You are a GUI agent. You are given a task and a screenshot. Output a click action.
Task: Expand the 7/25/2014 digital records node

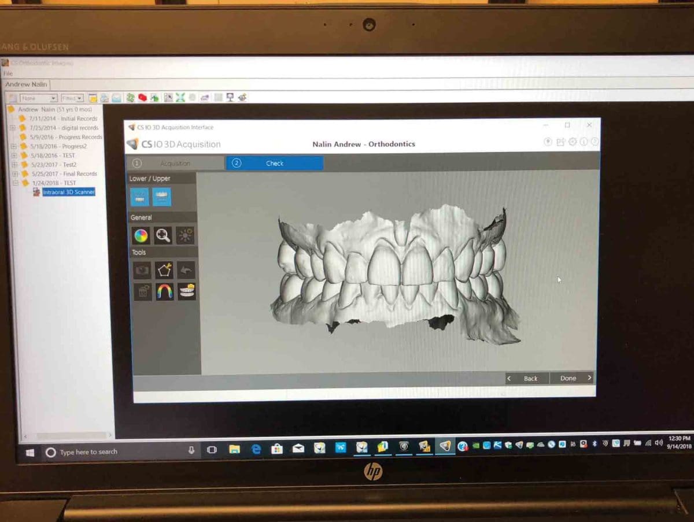[x=13, y=128]
